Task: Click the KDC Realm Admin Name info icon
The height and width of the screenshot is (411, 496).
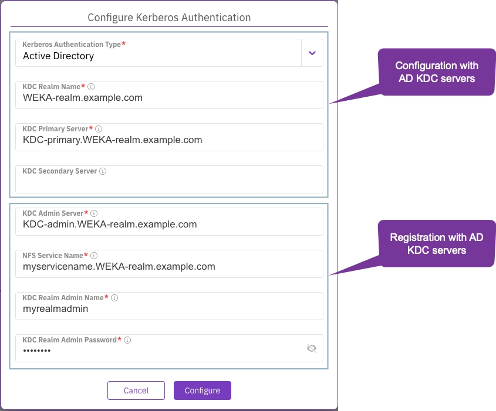Action: (114, 298)
